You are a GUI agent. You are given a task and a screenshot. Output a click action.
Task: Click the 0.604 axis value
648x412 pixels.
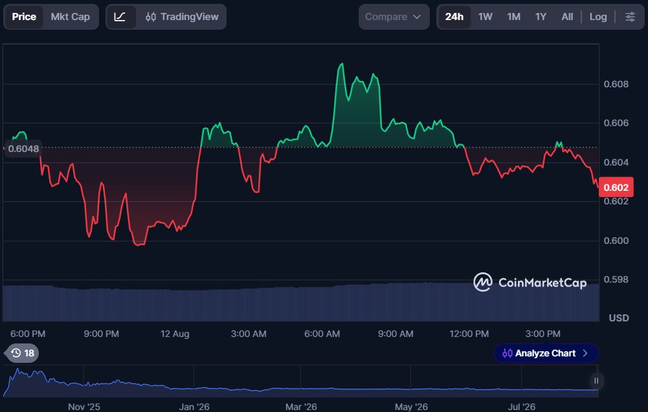click(x=616, y=162)
